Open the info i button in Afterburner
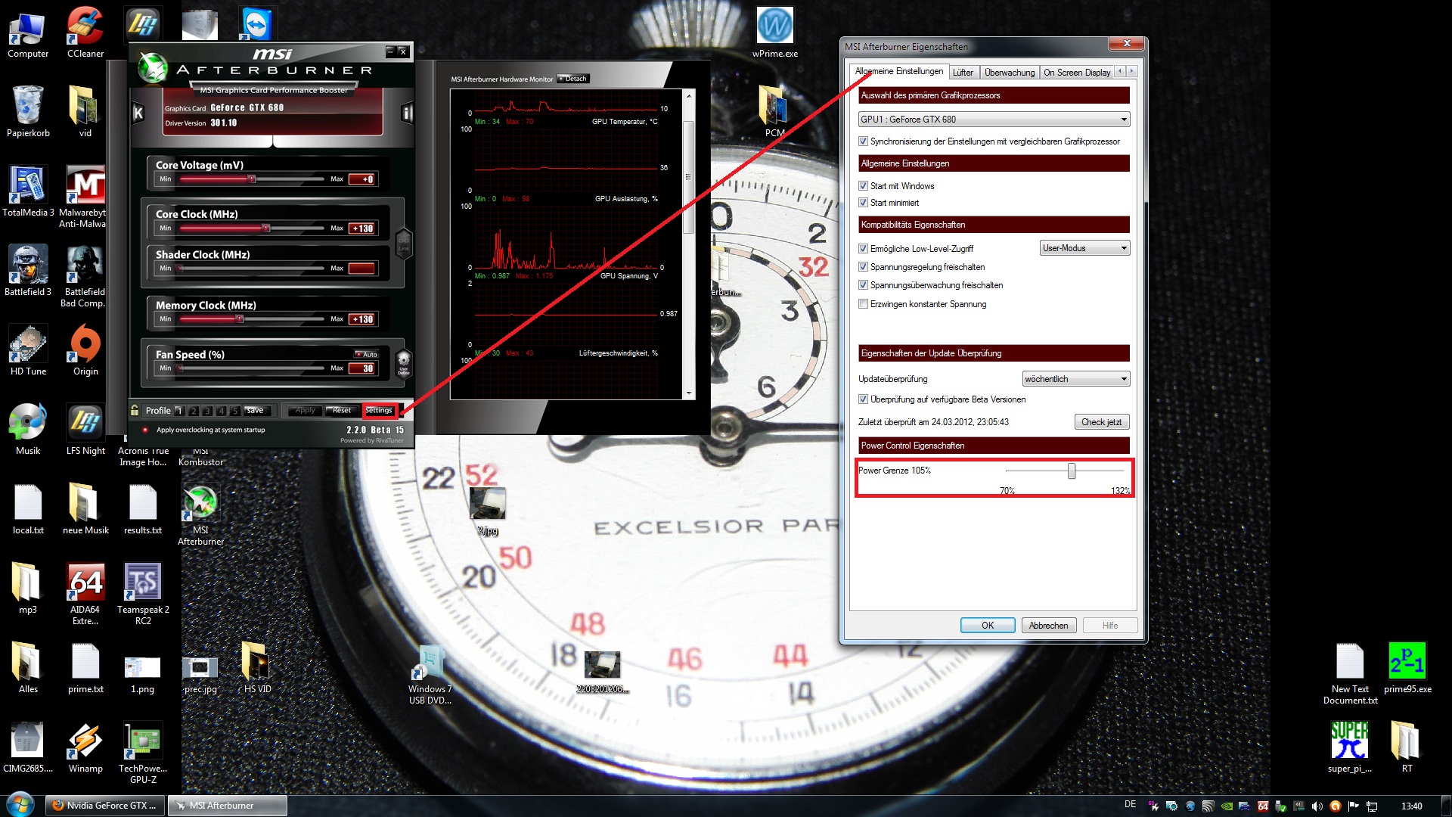1452x817 pixels. tap(407, 113)
